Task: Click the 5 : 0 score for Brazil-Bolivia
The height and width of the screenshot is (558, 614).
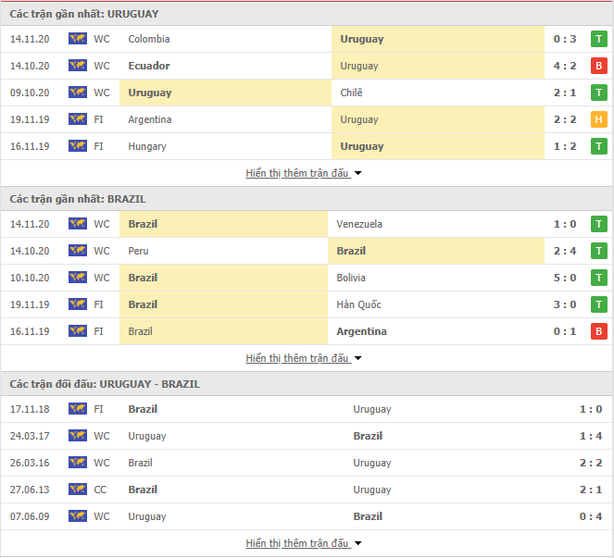Action: pyautogui.click(x=565, y=278)
